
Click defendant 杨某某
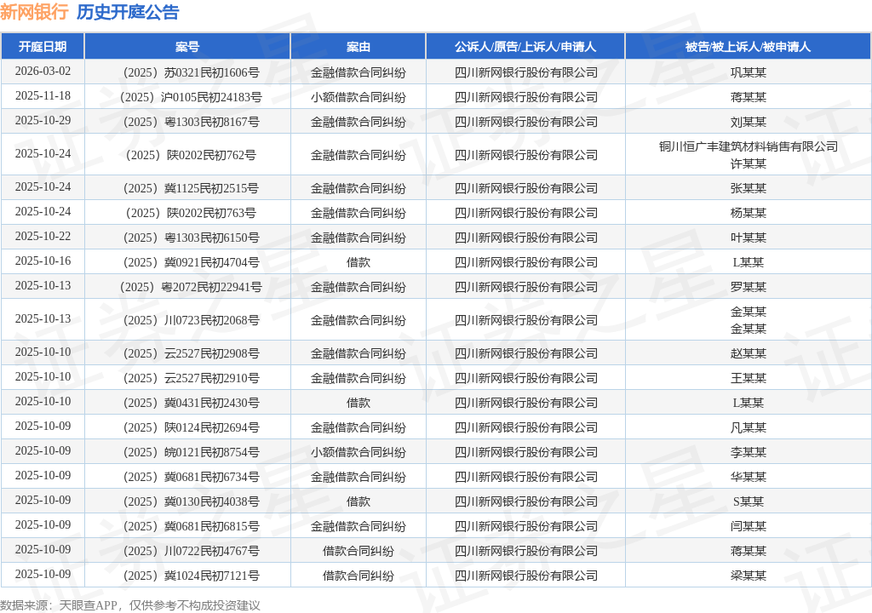tap(748, 213)
